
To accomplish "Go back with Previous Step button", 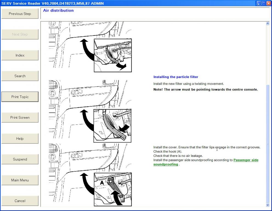I will [x=20, y=14].
